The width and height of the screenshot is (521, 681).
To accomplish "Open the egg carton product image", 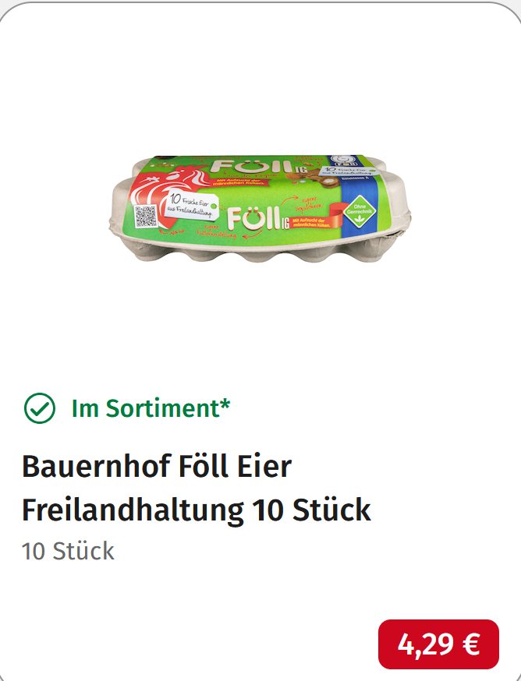I will 260,209.
